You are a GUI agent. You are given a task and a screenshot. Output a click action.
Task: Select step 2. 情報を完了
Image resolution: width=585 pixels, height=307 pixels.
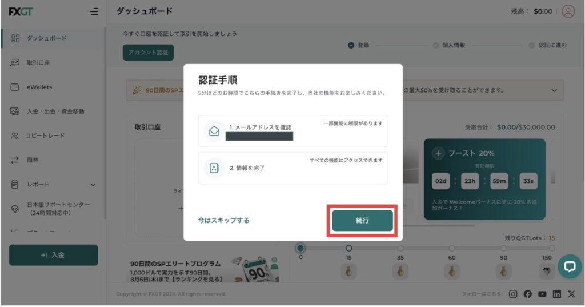[x=293, y=168]
